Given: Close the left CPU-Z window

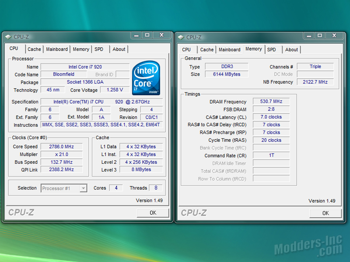Looking at the screenshot, I should (x=161, y=35).
